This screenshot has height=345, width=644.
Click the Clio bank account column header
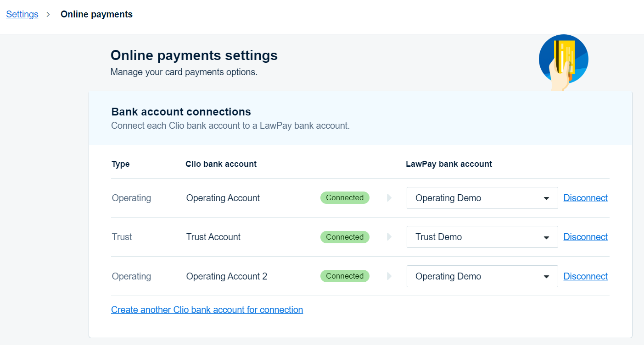[221, 164]
